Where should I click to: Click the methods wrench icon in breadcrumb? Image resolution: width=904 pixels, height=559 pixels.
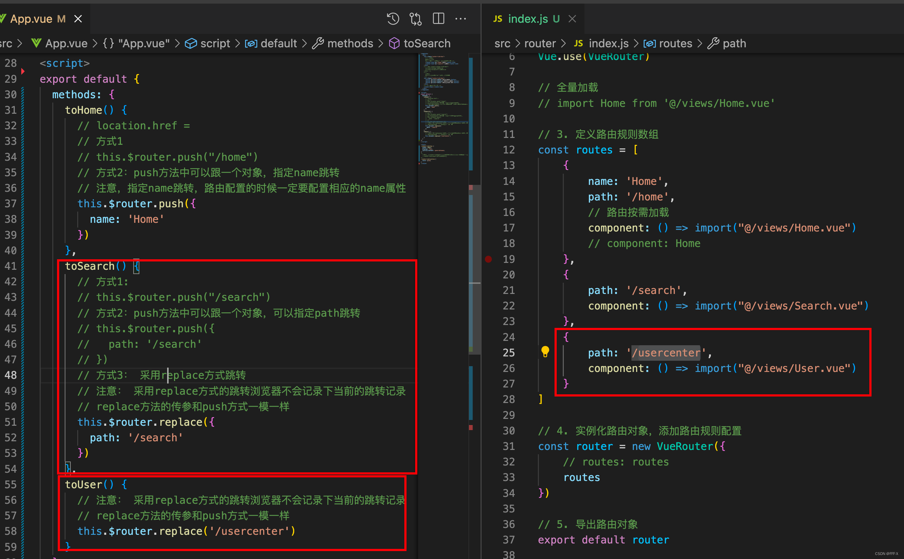click(317, 44)
